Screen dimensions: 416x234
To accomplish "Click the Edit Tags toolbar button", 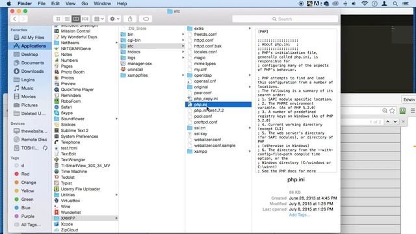I will (146, 19).
